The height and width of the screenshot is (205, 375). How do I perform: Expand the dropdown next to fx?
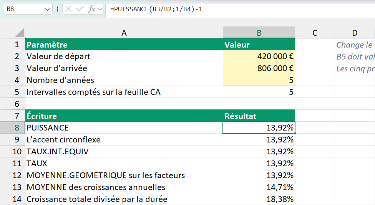(100, 9)
